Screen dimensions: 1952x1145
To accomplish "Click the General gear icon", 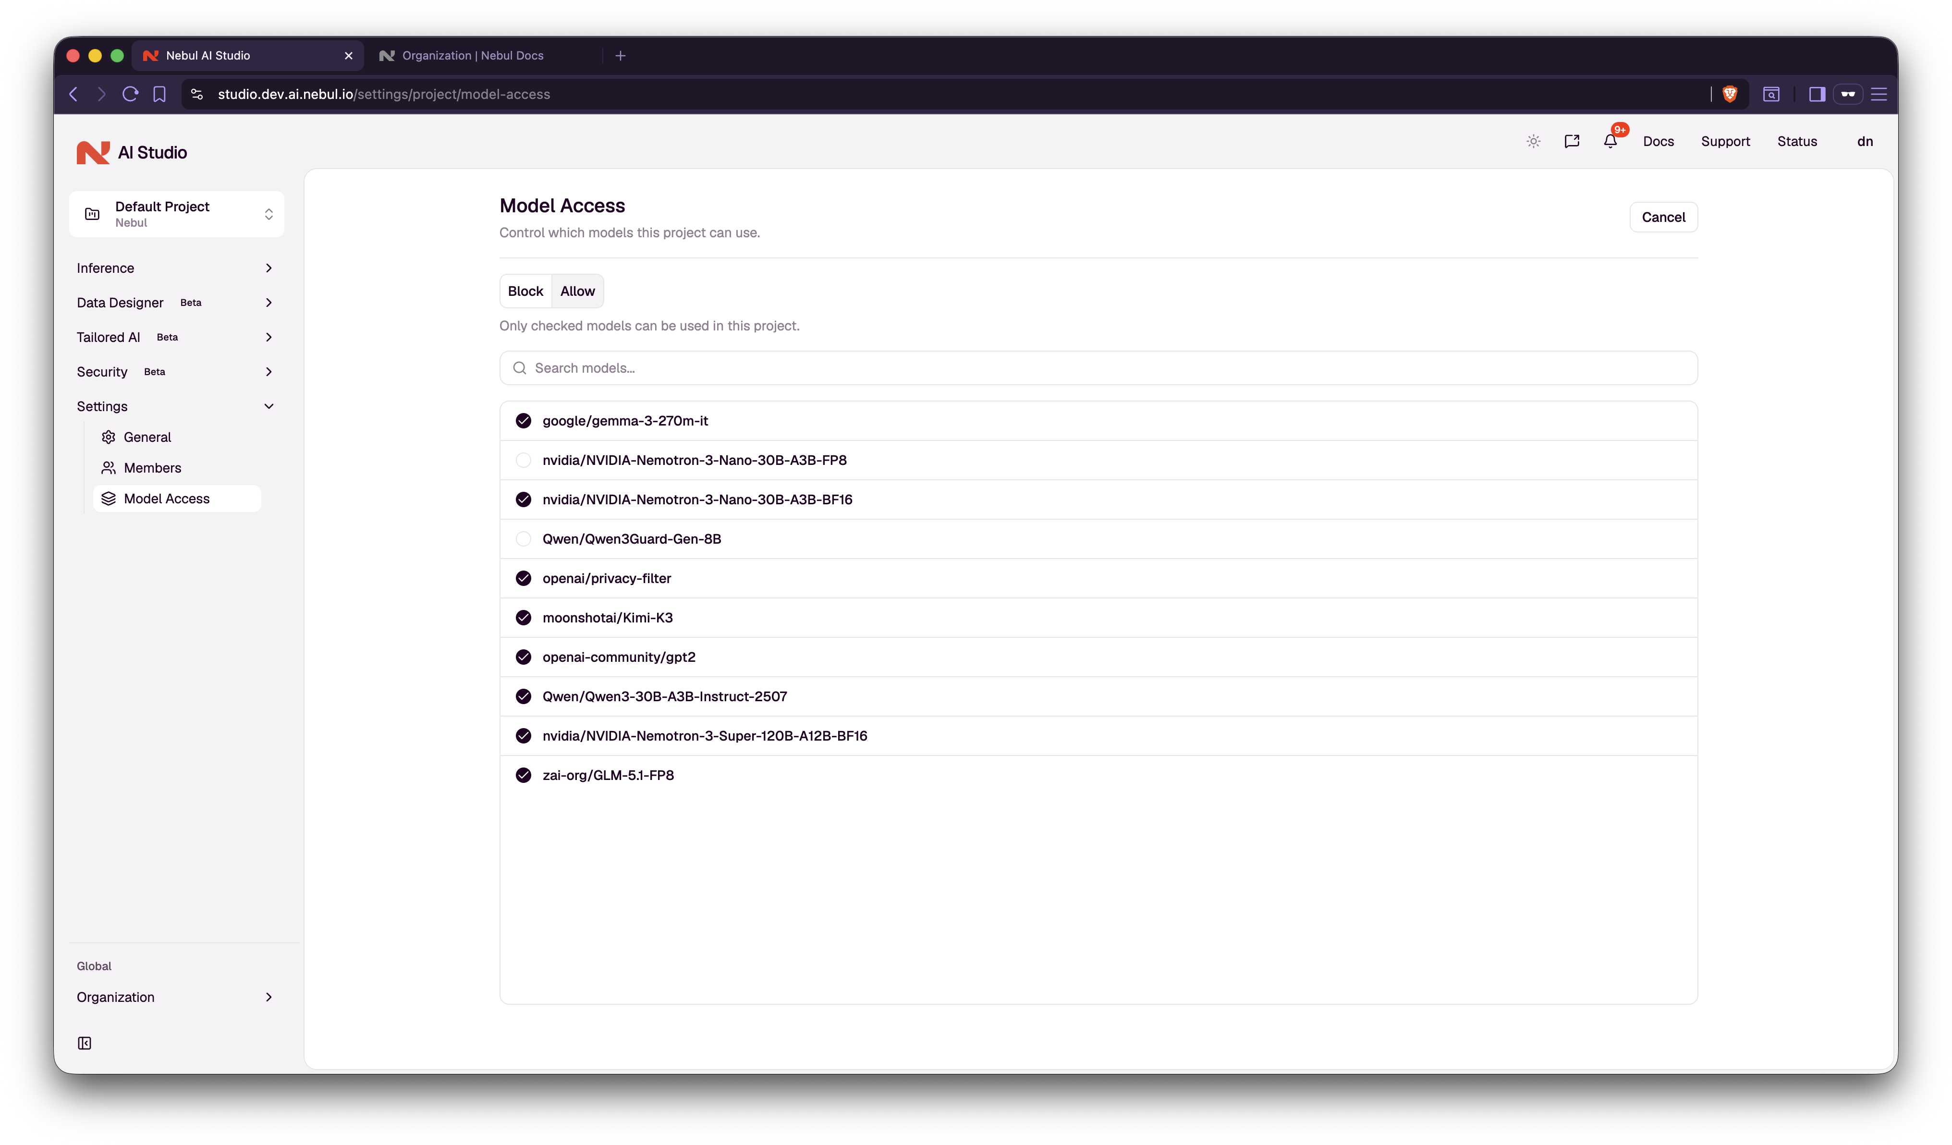I will pos(109,437).
